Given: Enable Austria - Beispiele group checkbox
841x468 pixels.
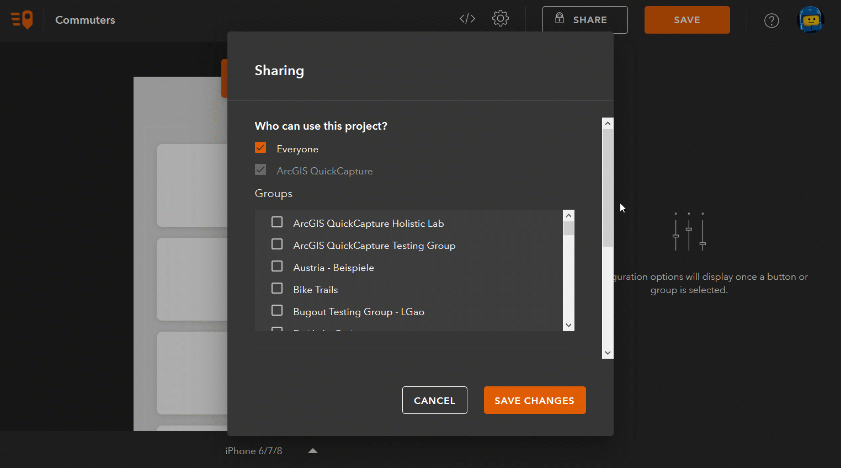Looking at the screenshot, I should pos(277,266).
